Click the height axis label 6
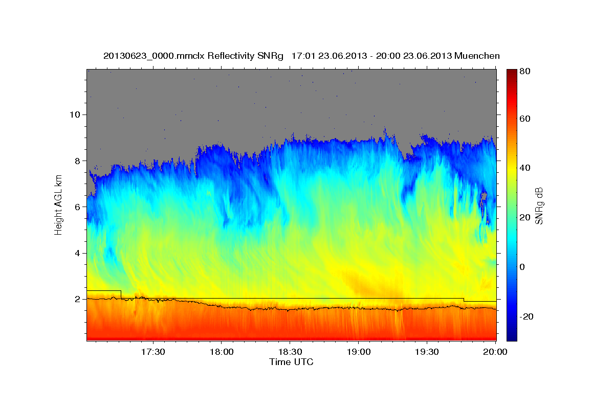The width and height of the screenshot is (614, 409). coord(77,207)
